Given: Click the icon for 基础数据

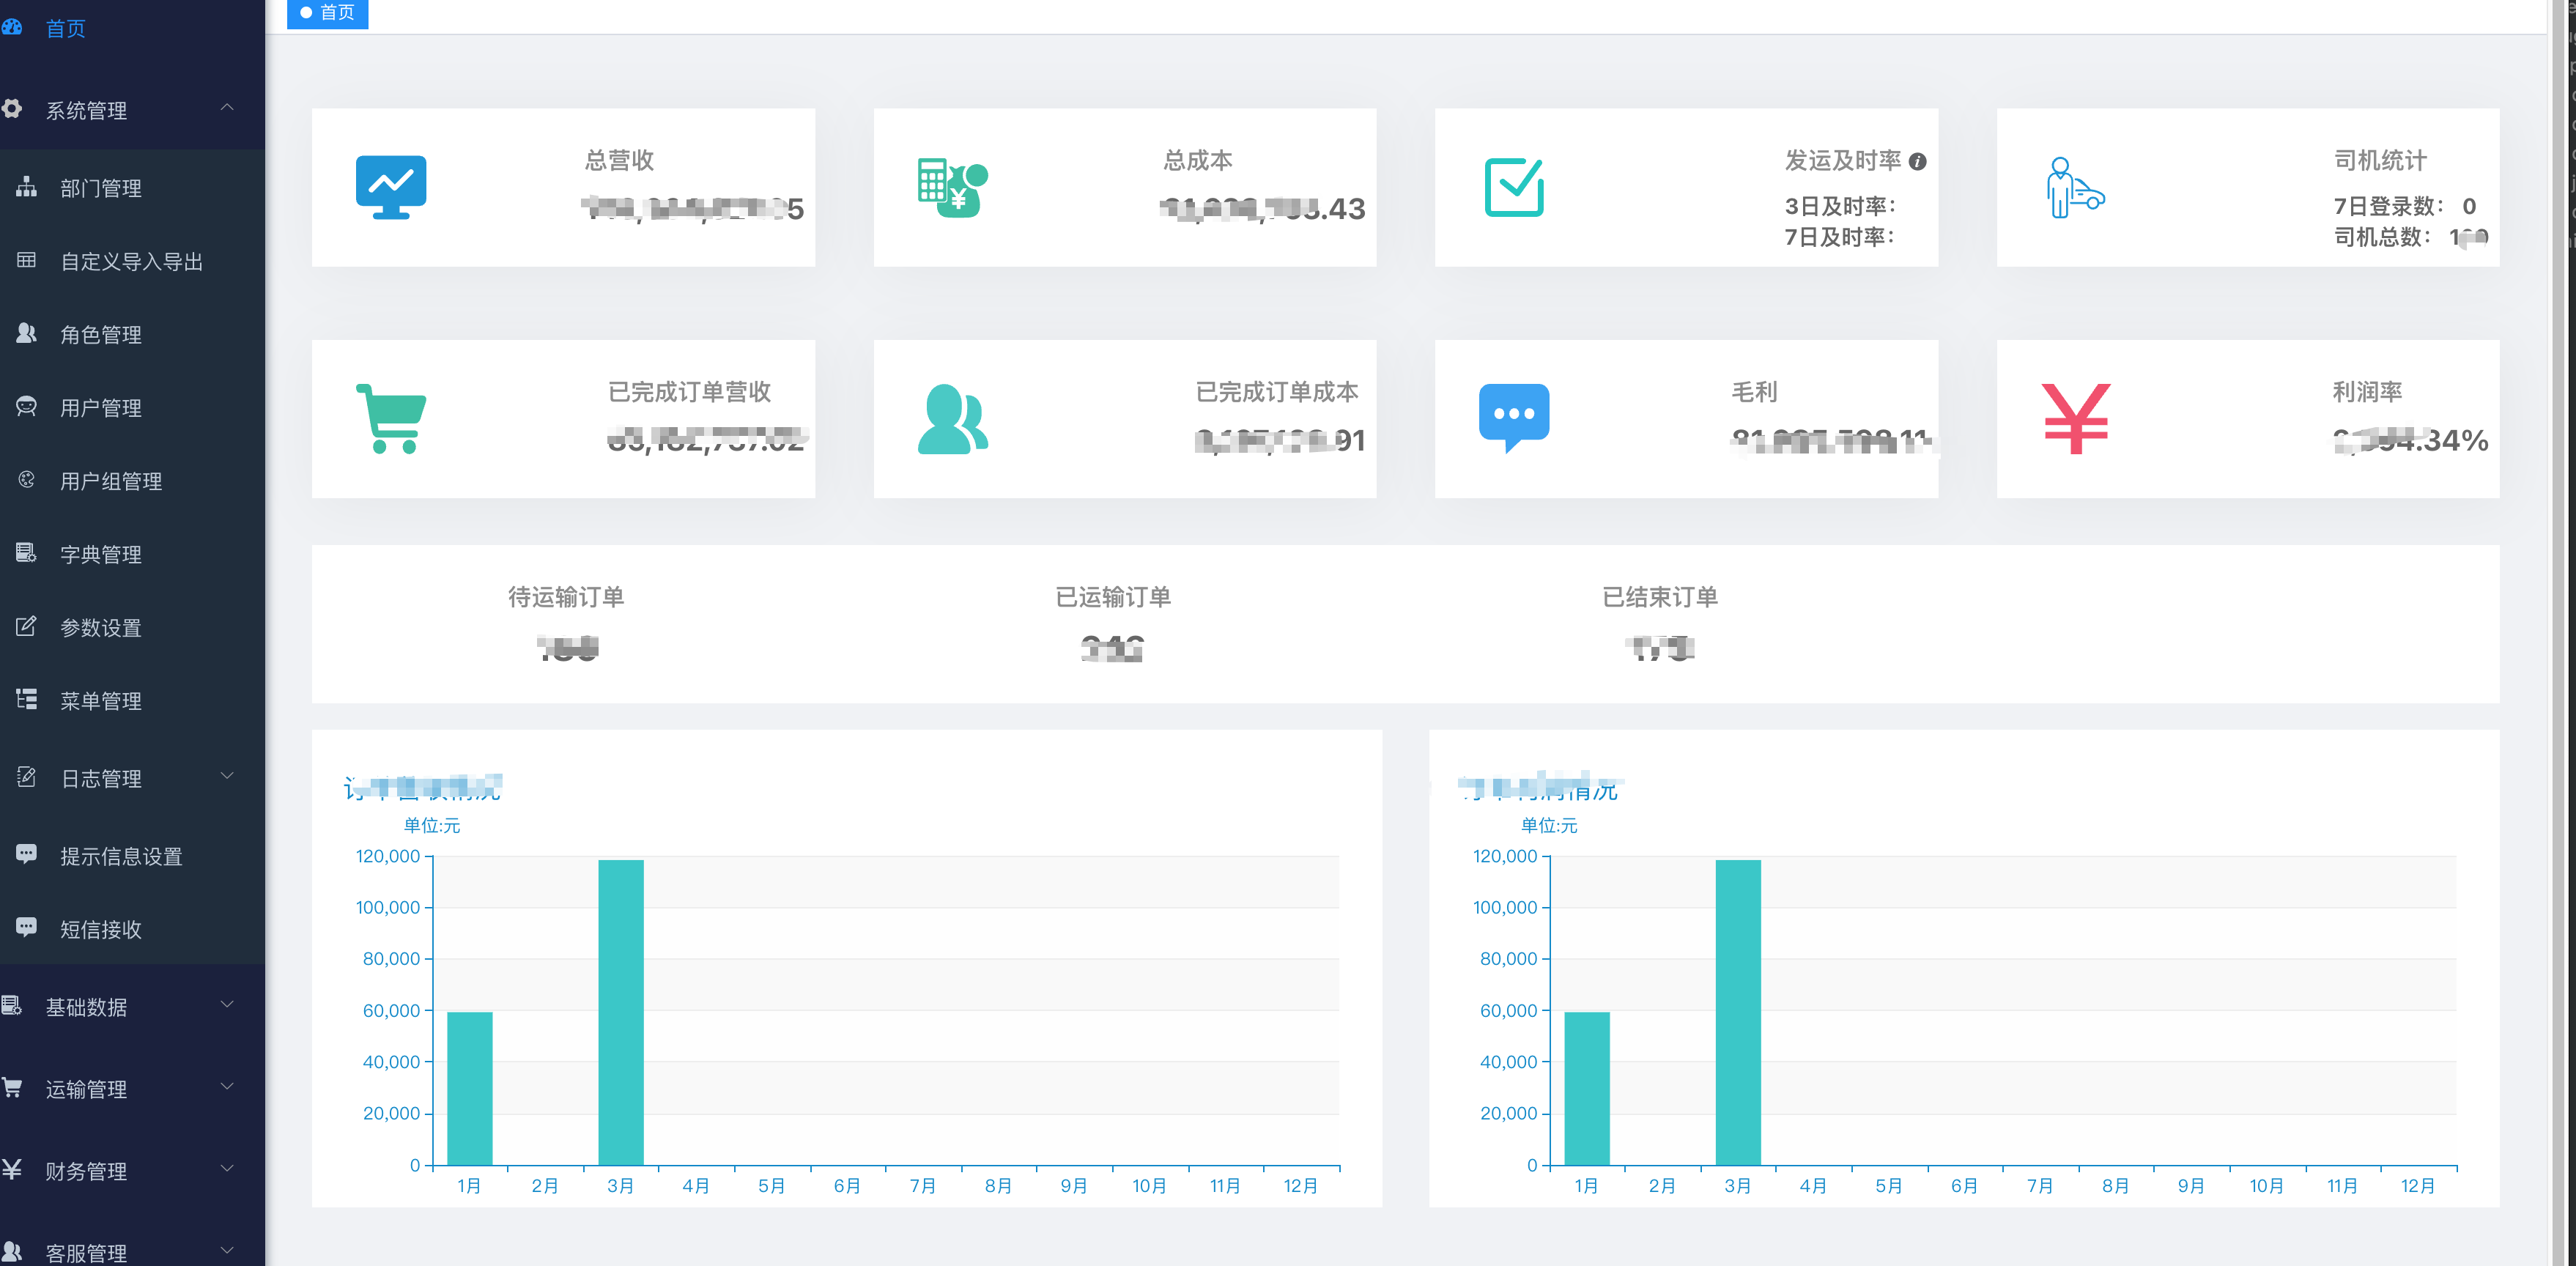Looking at the screenshot, I should click(12, 1005).
